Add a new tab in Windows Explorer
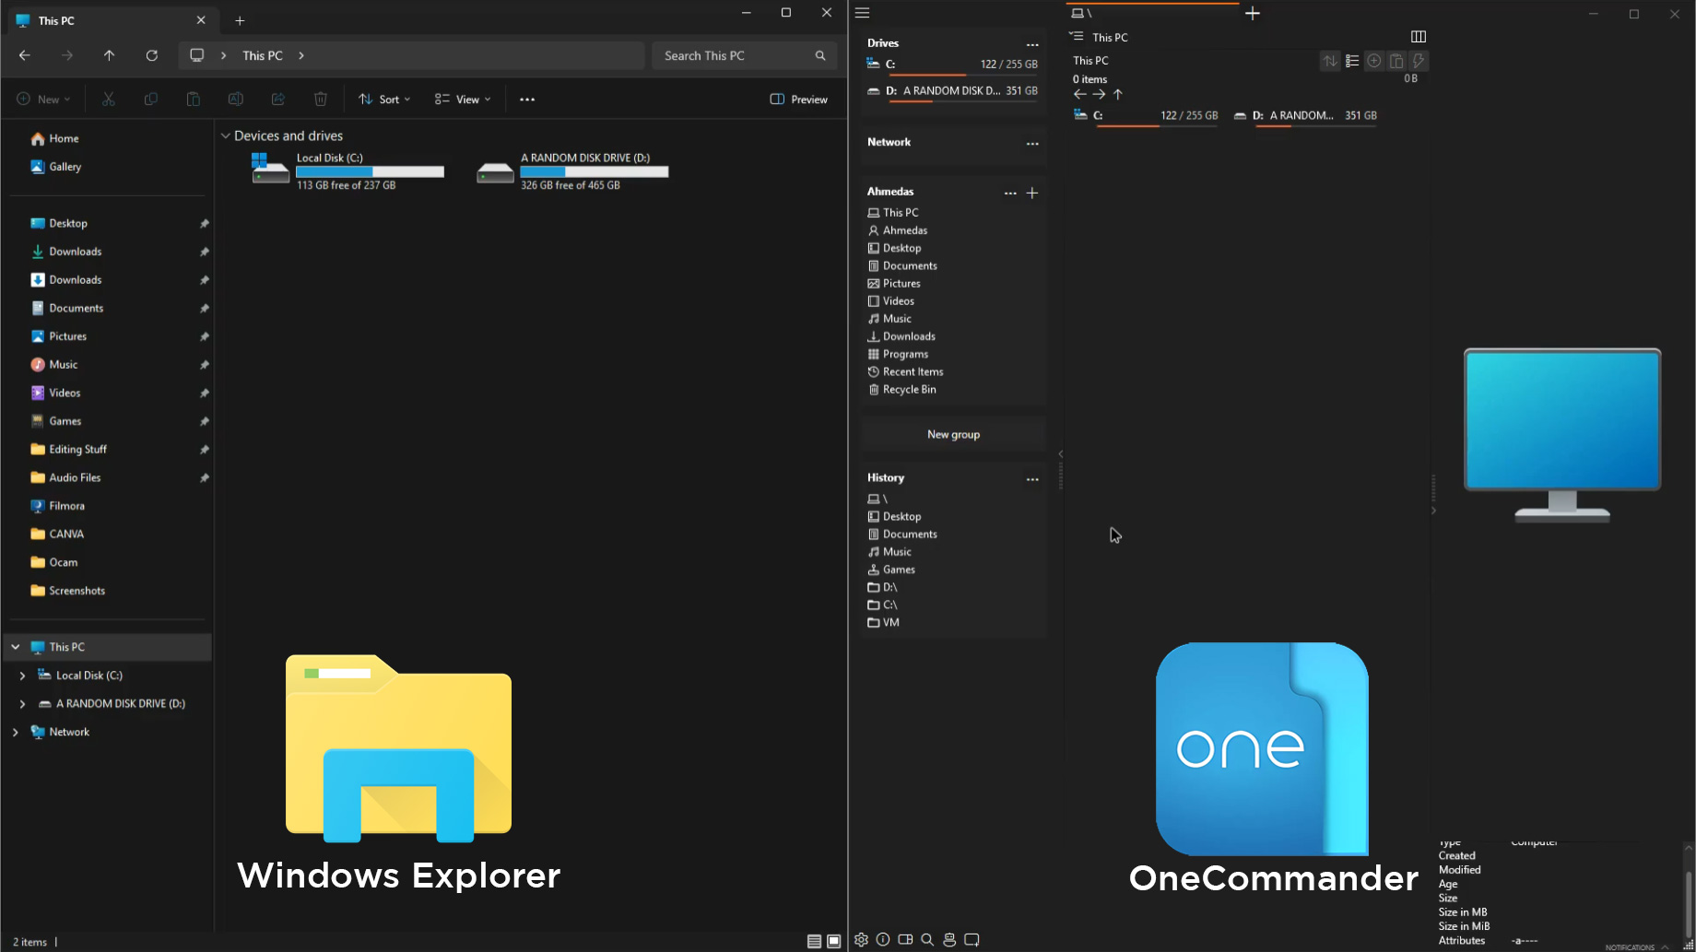 240,20
